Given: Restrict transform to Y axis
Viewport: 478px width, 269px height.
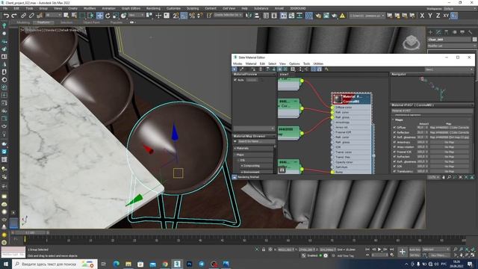Looking at the screenshot, I should click(430, 16).
